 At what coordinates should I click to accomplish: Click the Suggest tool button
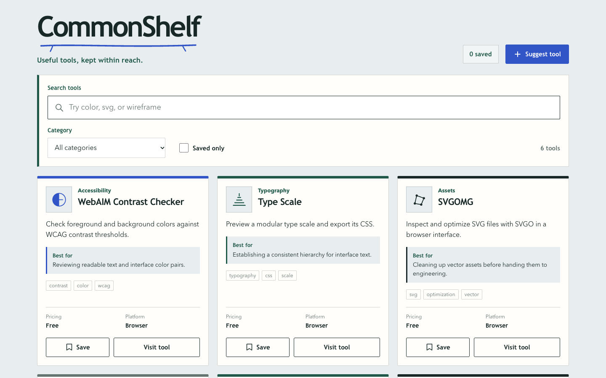coord(537,54)
